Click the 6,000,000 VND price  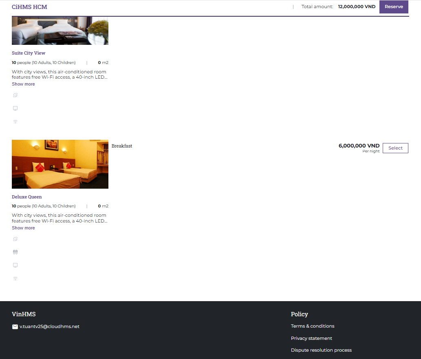[359, 145]
